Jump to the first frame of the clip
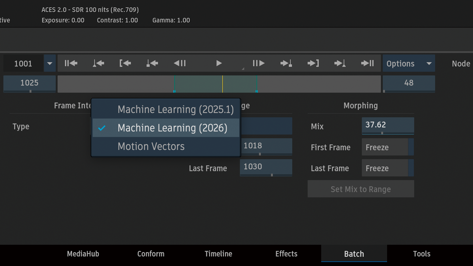This screenshot has width=473, height=266. 71,63
